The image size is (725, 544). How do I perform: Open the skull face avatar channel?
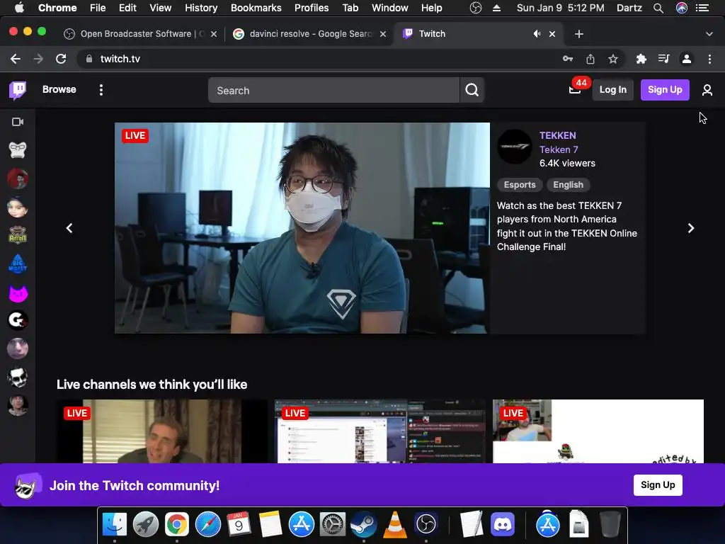tap(18, 377)
